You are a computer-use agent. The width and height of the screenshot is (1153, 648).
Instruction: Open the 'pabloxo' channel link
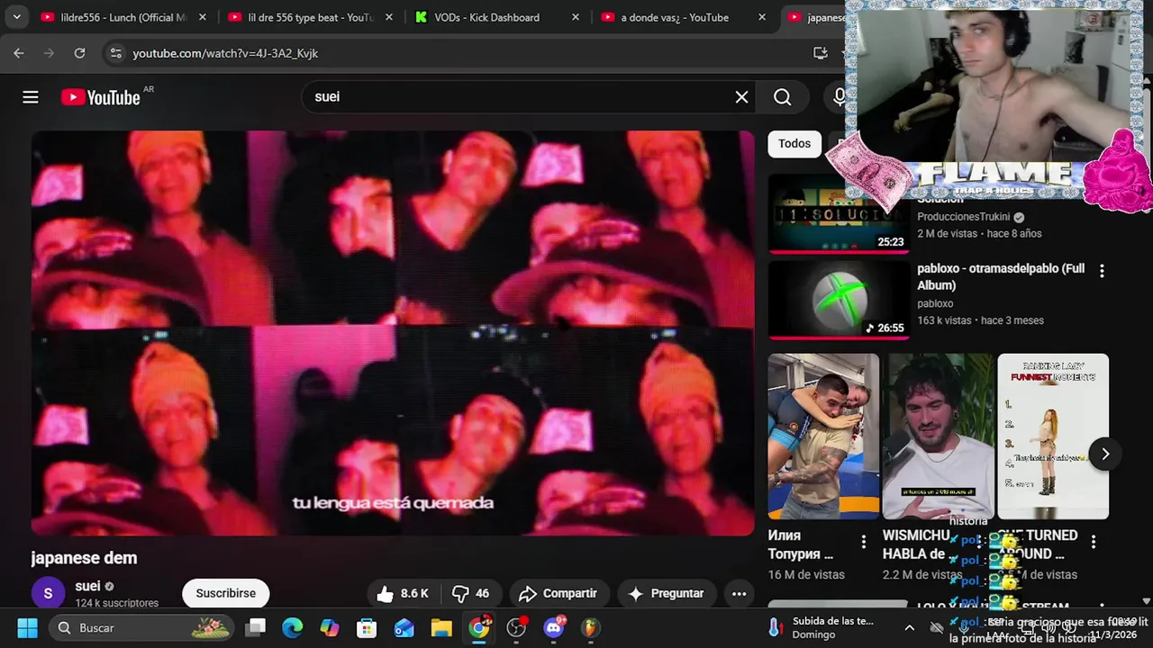(935, 303)
